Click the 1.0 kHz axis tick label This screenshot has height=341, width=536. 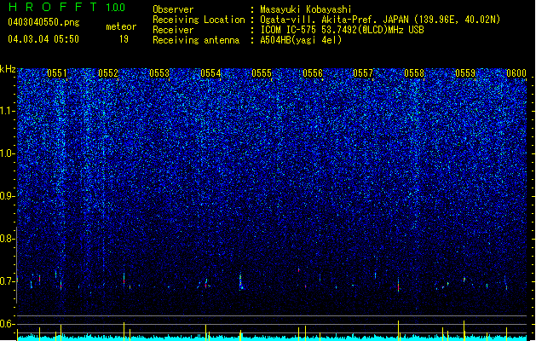[8, 153]
